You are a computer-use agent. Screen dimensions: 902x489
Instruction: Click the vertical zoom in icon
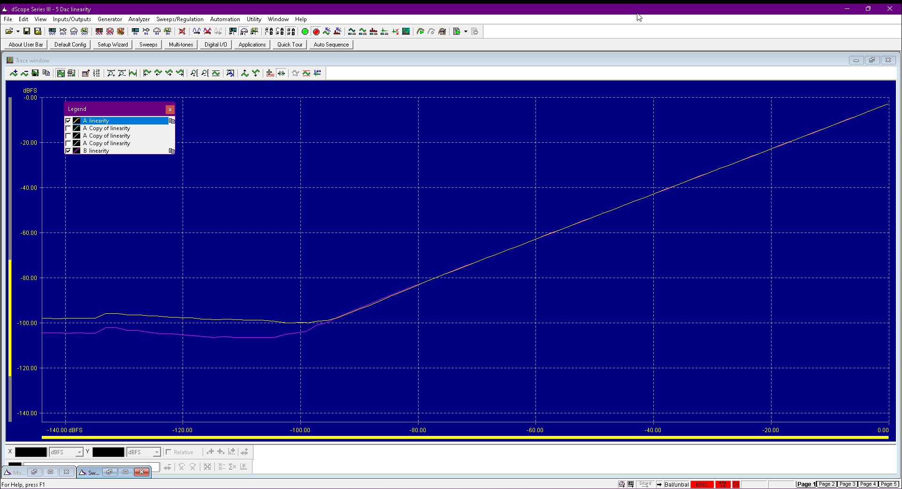194,73
